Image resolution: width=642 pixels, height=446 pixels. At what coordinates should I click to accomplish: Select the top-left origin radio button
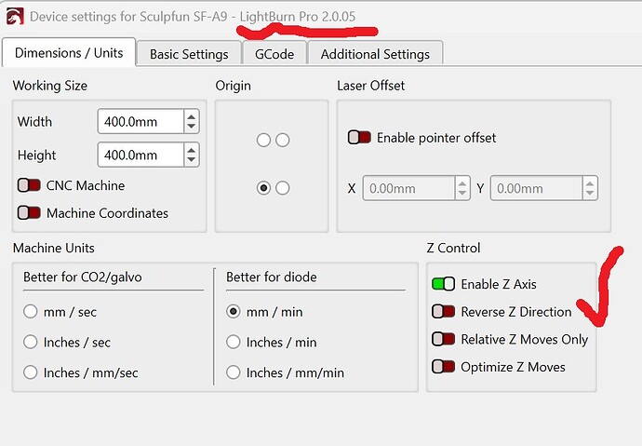point(263,140)
